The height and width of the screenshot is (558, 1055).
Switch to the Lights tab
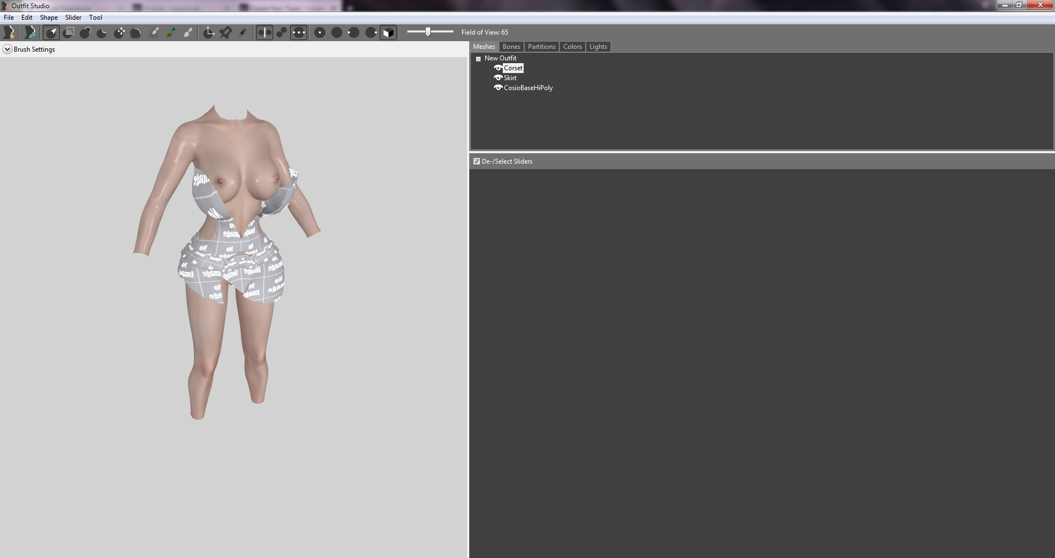598,47
